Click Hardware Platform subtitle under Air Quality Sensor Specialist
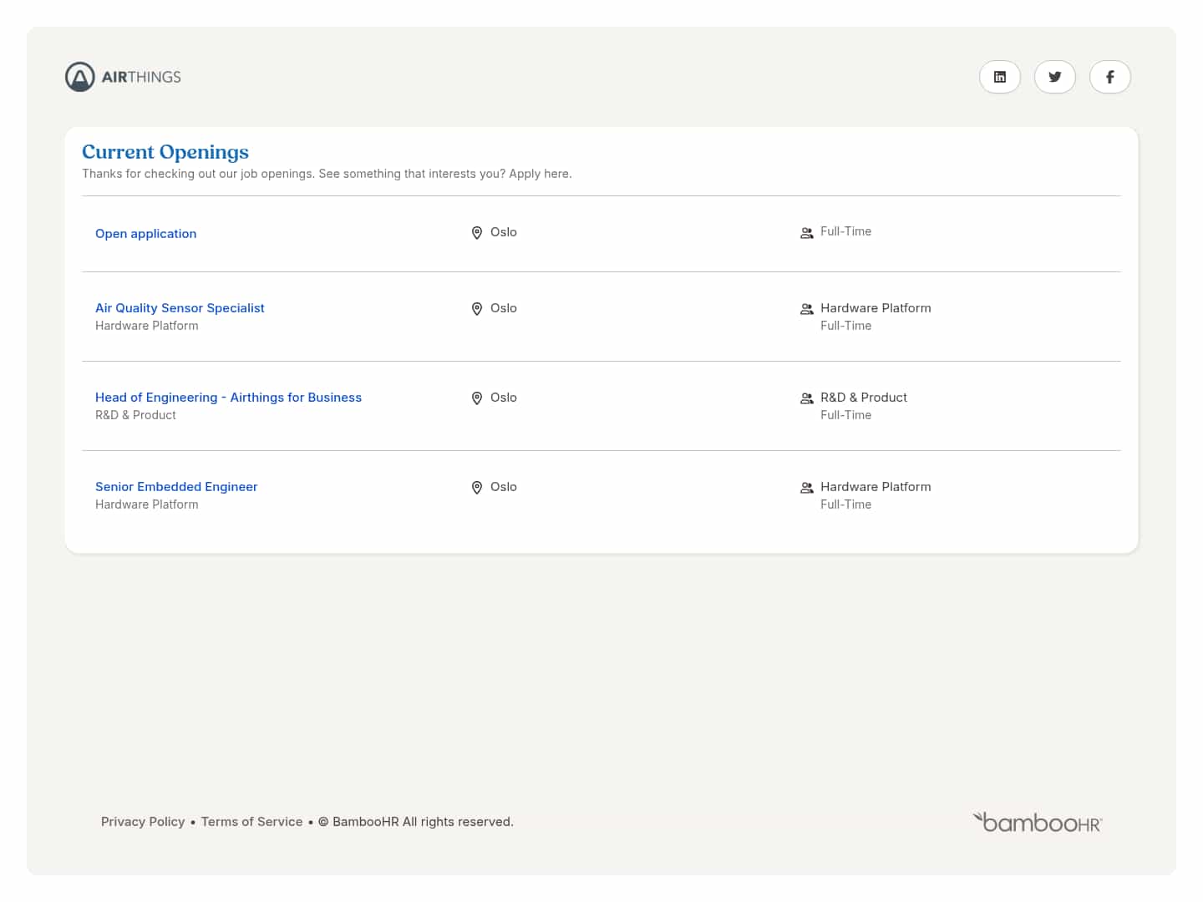1203x902 pixels. click(147, 326)
